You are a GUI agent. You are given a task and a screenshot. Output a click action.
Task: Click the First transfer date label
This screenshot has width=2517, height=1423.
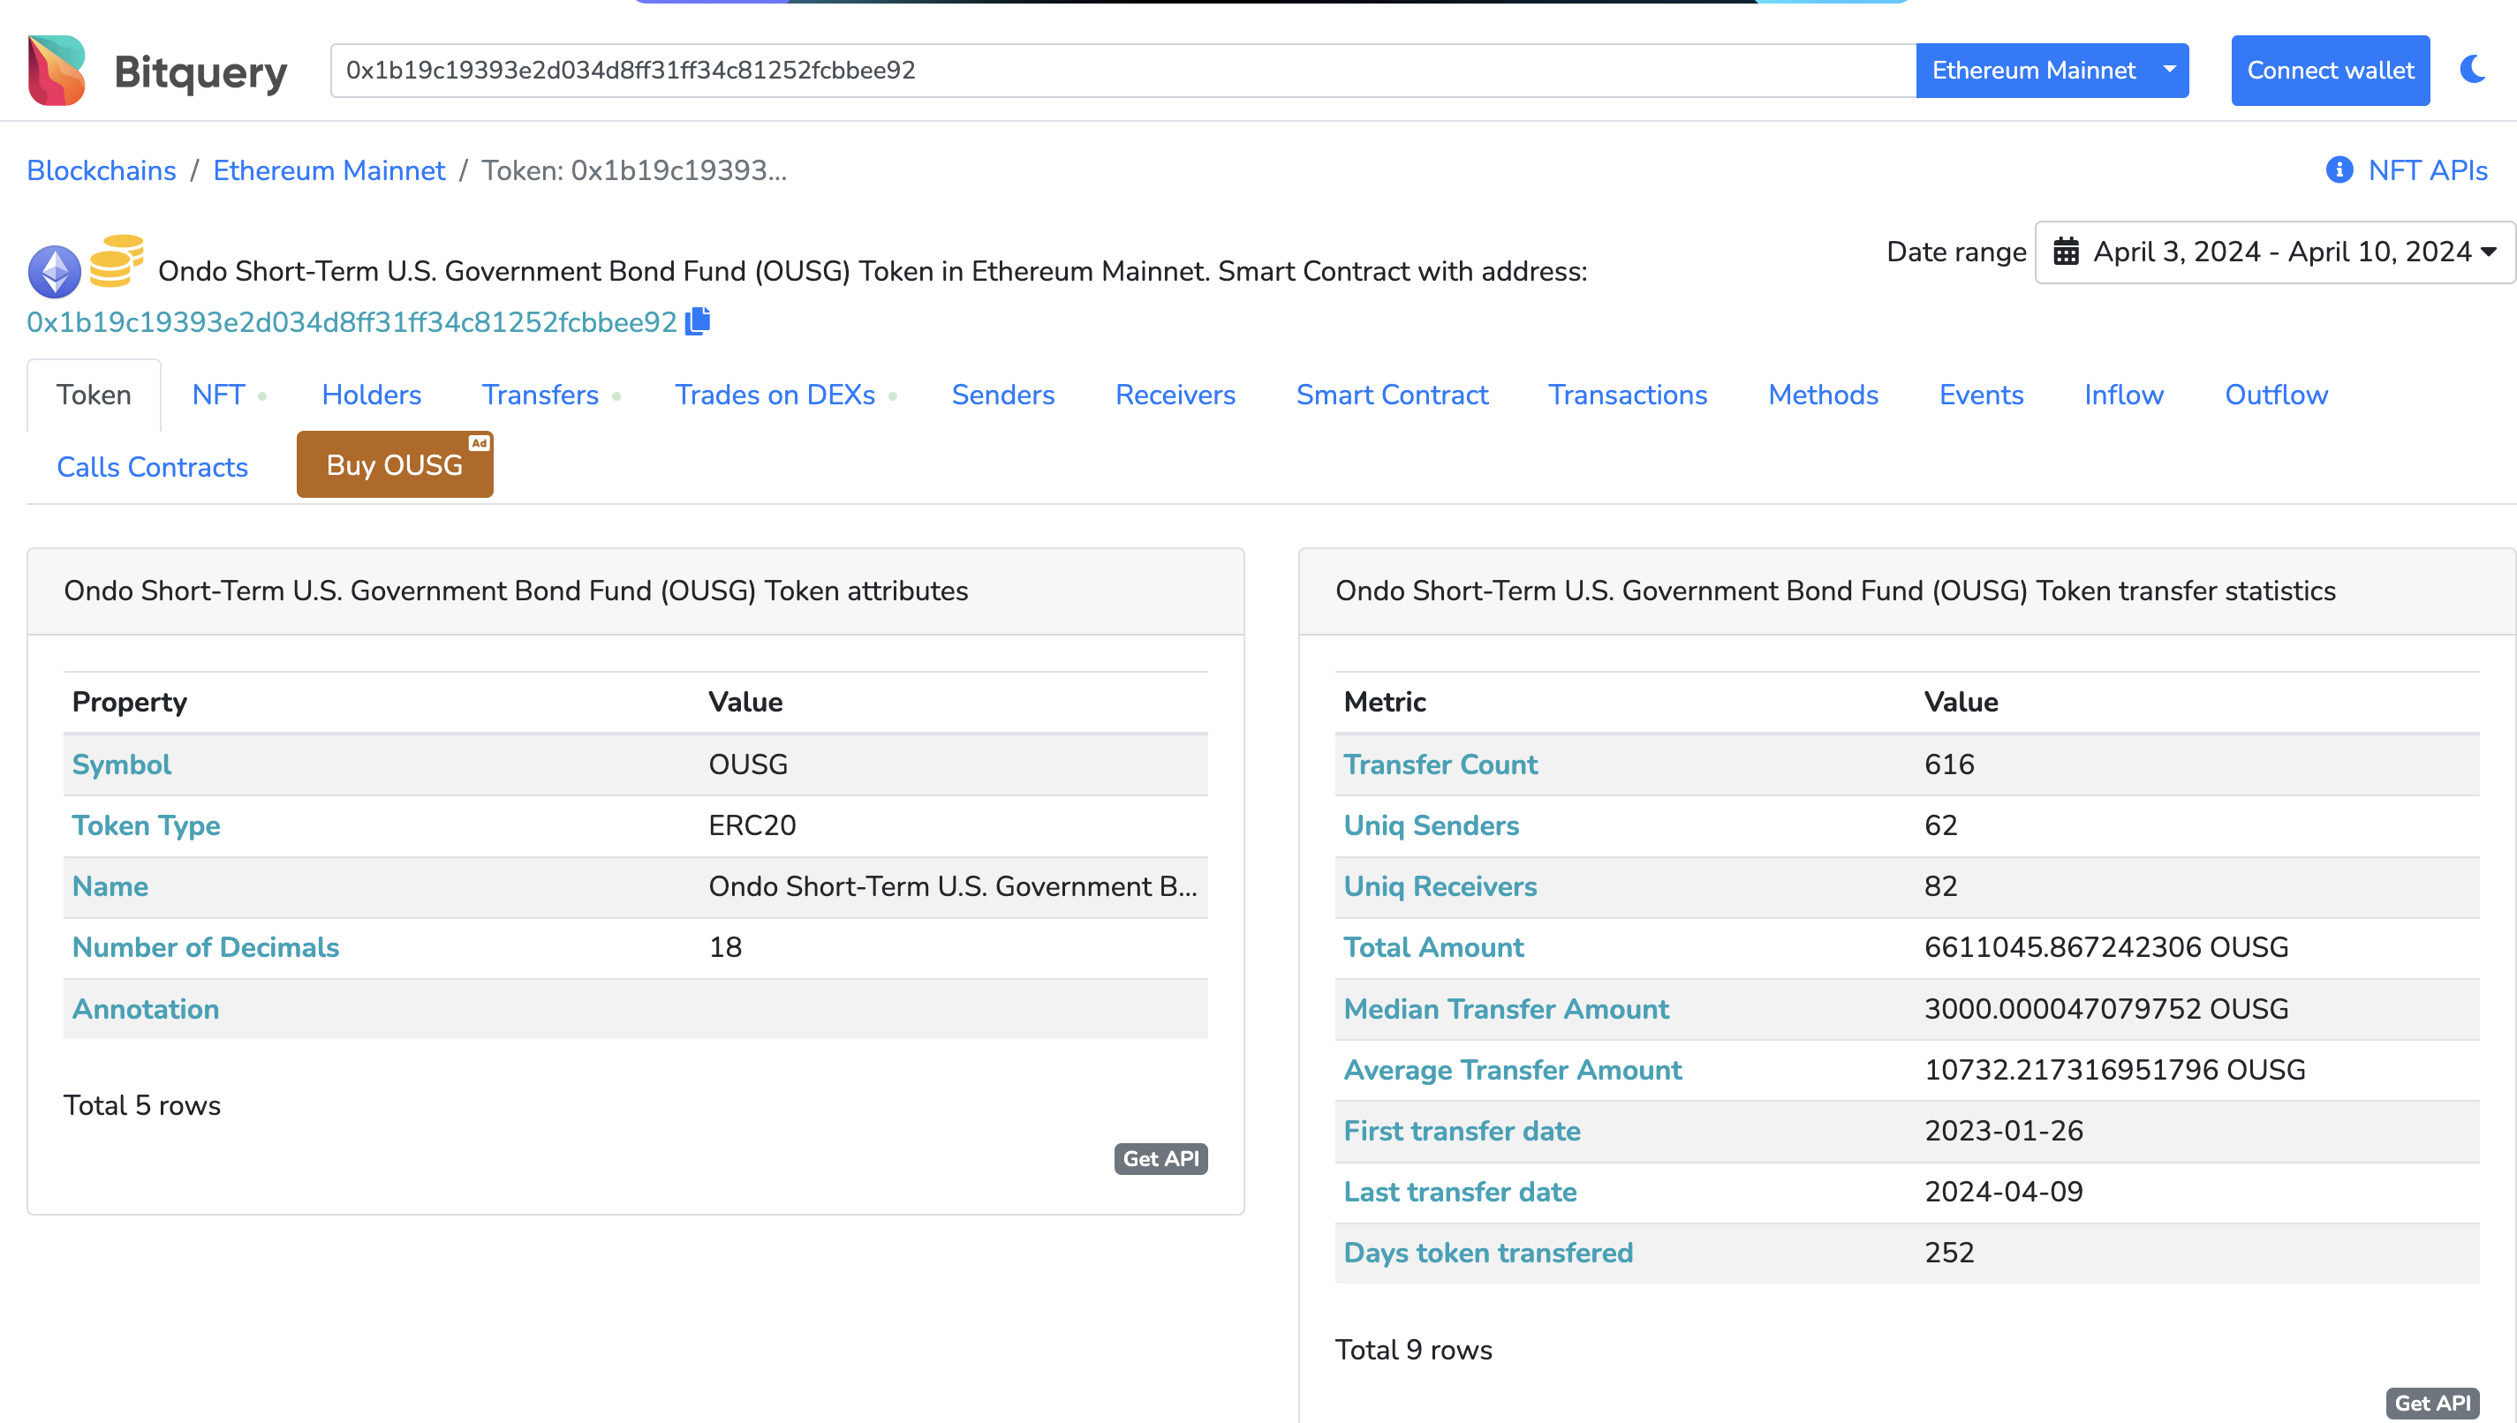coord(1463,1131)
